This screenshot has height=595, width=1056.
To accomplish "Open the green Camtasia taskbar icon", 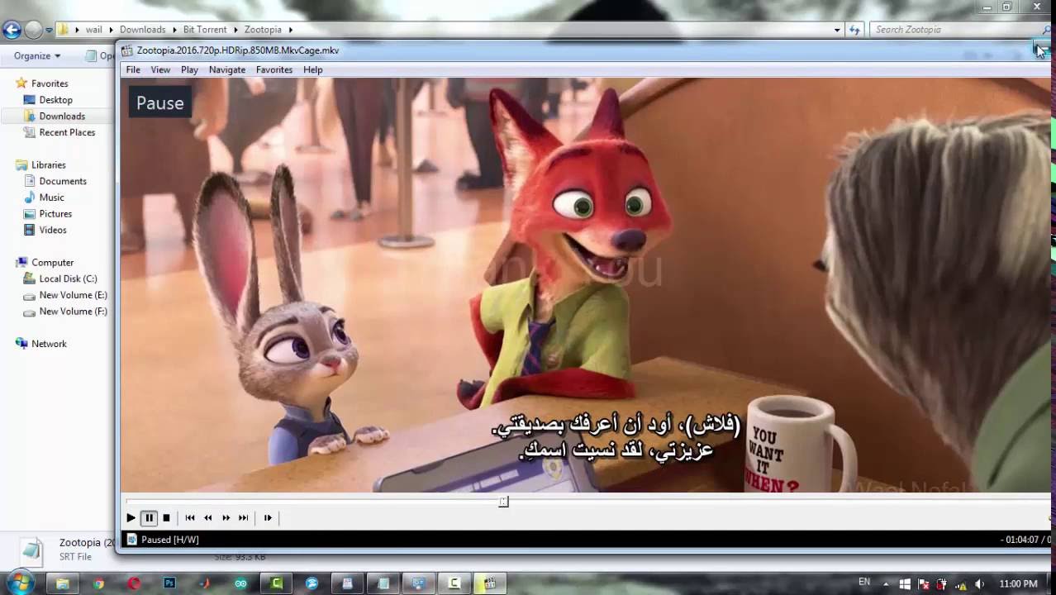I will [277, 583].
